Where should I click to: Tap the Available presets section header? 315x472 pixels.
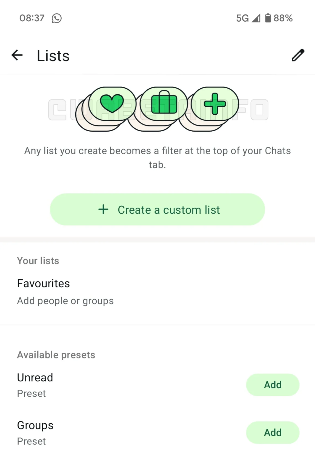(x=56, y=355)
